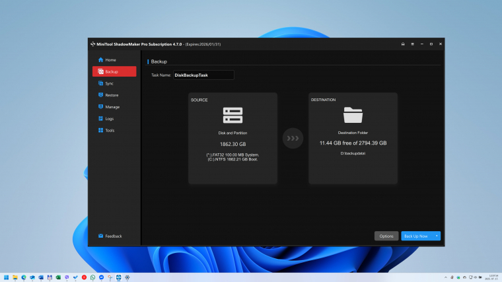Click the Options button
Viewport: 502px width, 282px height.
coord(386,236)
